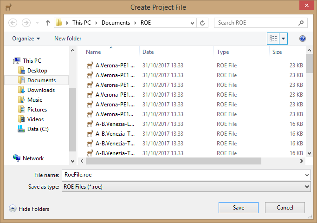Click the Save button
The height and width of the screenshot is (223, 317).
click(x=238, y=208)
